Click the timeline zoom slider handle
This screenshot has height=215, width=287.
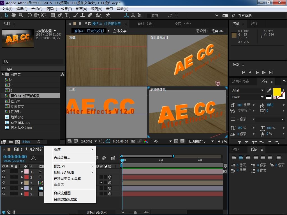[x=135, y=212]
